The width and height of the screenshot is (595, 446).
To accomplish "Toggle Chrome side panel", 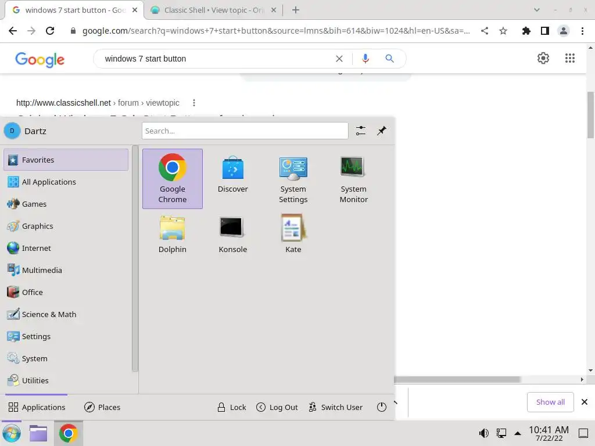I will pos(545,31).
